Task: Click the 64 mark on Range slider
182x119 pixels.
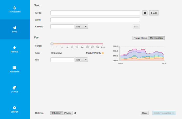Action: click(x=82, y=47)
